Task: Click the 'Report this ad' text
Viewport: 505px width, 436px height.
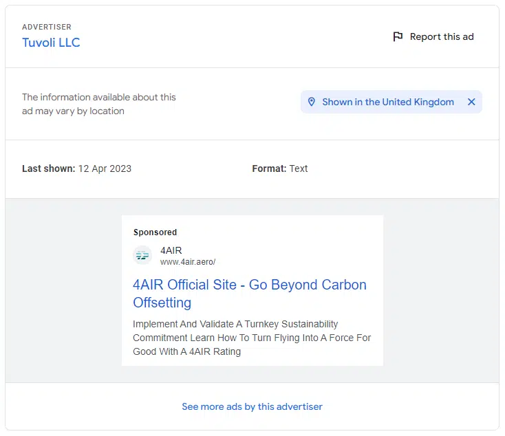Action: click(442, 36)
